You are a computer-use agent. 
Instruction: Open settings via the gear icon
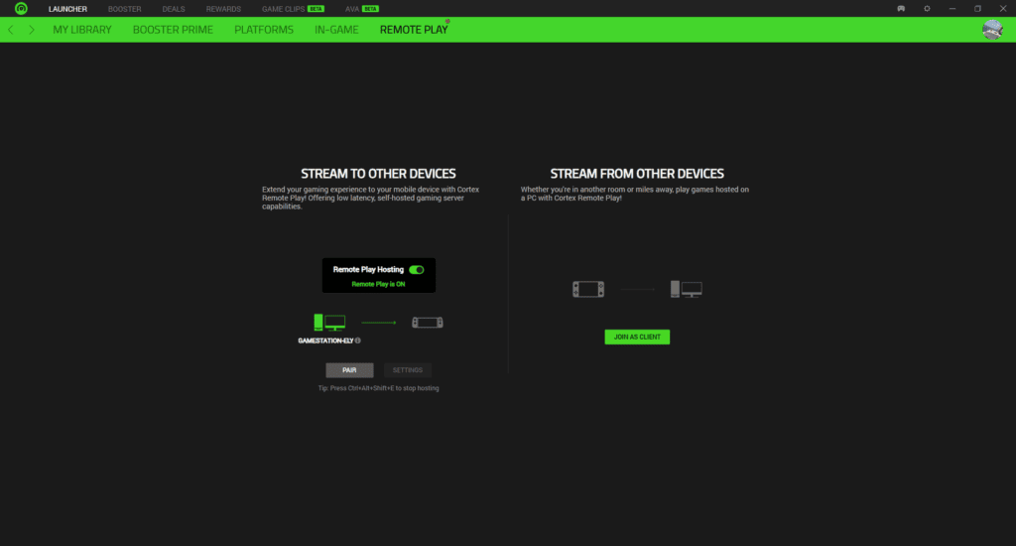927,9
